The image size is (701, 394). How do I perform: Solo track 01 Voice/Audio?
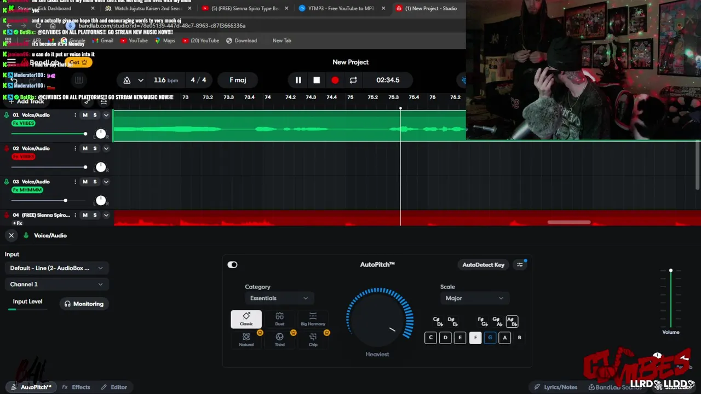(x=95, y=115)
